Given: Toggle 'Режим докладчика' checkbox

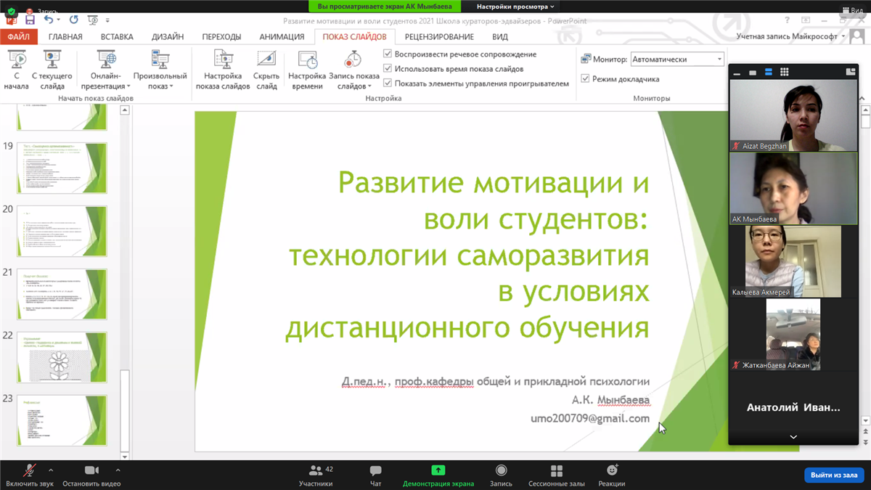Looking at the screenshot, I should 586,78.
